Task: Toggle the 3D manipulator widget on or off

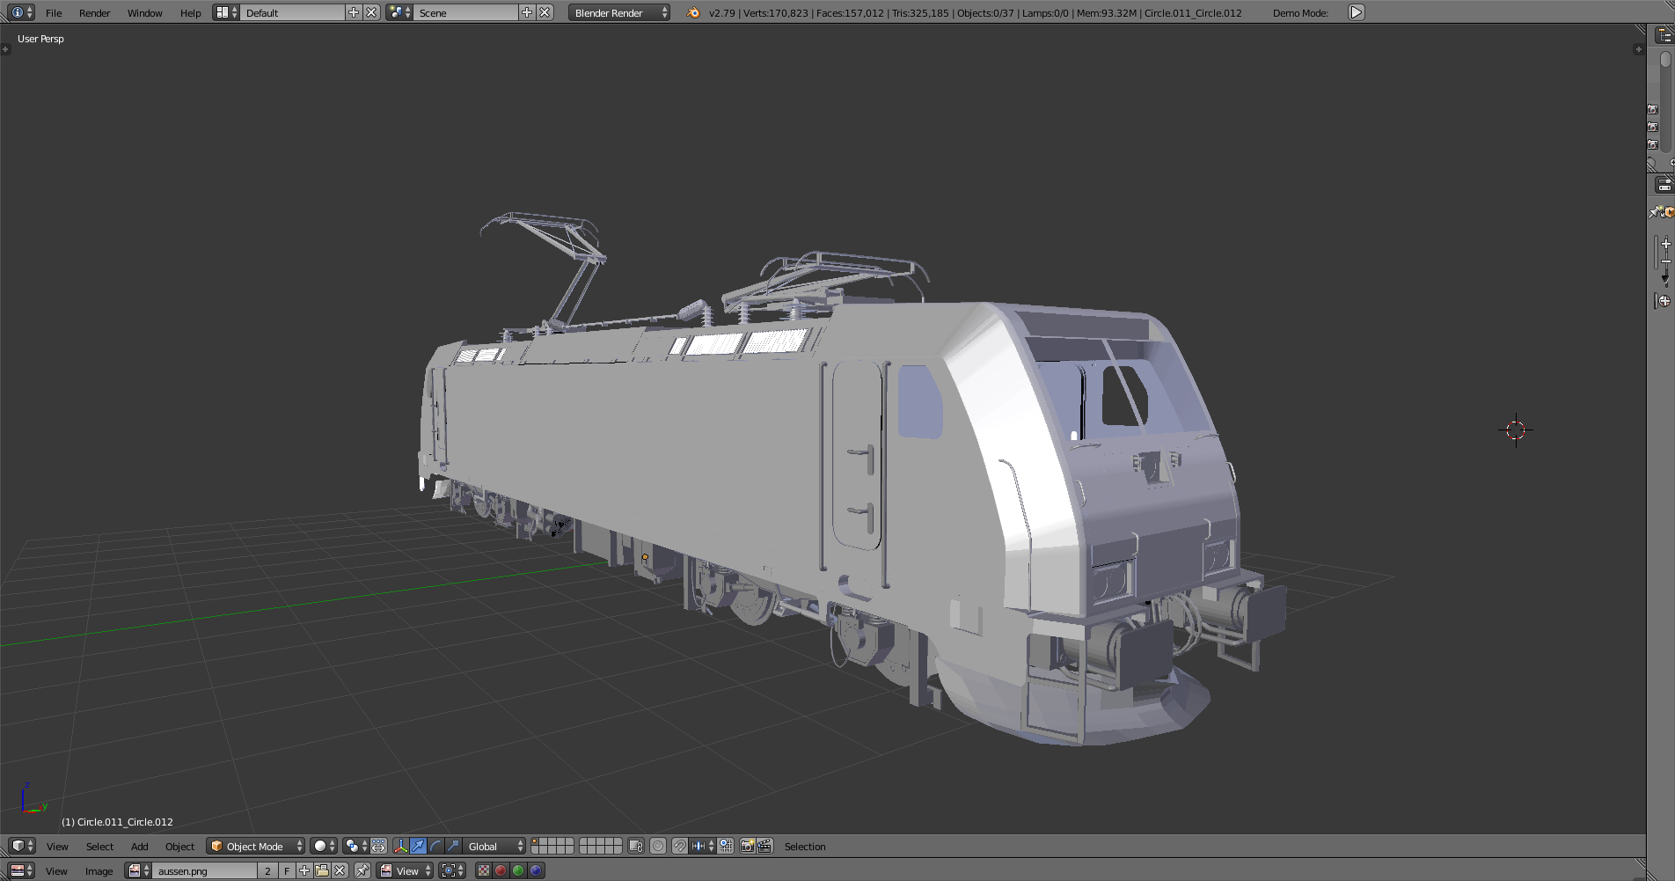Action: point(401,846)
